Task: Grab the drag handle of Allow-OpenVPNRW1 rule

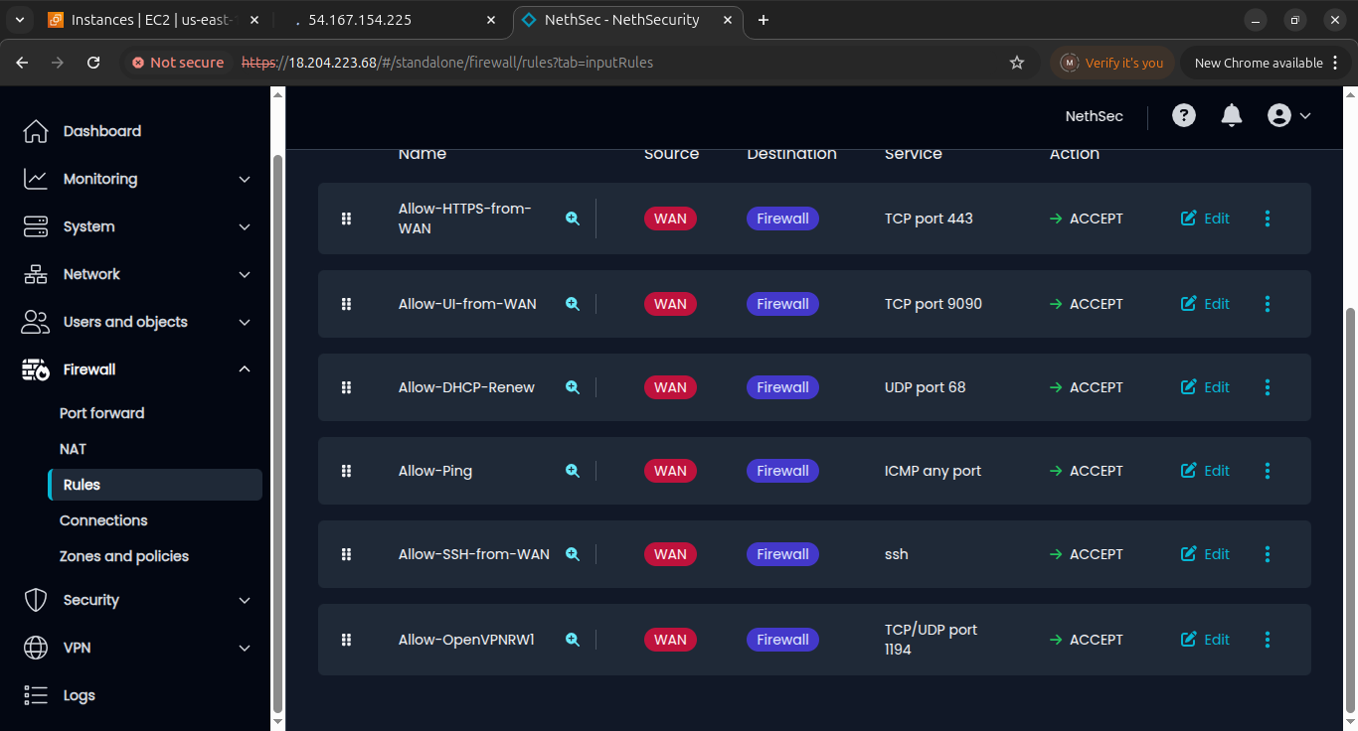Action: click(346, 640)
